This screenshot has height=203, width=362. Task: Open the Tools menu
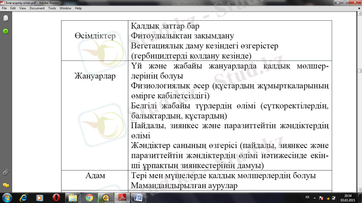click(x=52, y=8)
